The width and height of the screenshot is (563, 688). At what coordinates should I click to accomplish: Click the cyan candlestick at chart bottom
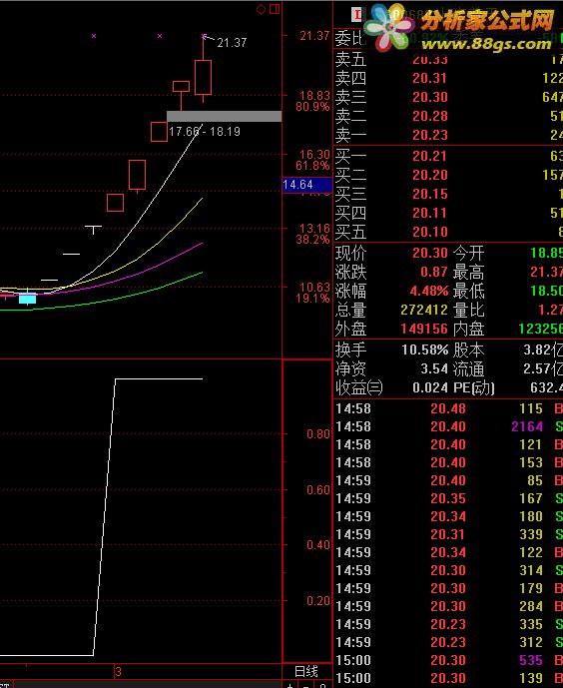tap(28, 299)
